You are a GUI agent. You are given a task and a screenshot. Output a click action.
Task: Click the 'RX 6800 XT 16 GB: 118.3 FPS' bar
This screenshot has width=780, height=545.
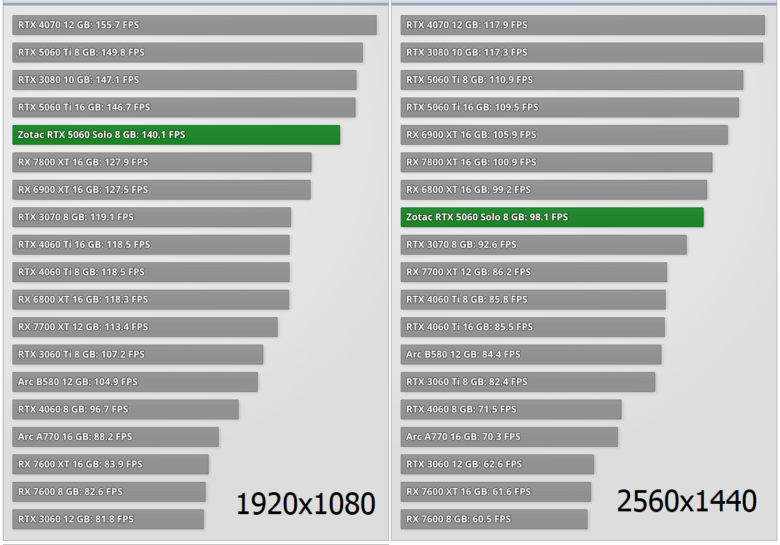point(151,299)
